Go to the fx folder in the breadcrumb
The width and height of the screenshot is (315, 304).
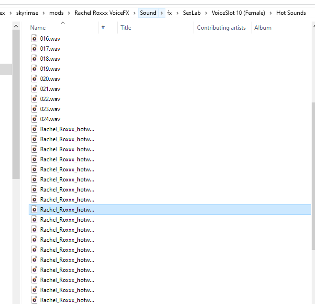point(169,13)
